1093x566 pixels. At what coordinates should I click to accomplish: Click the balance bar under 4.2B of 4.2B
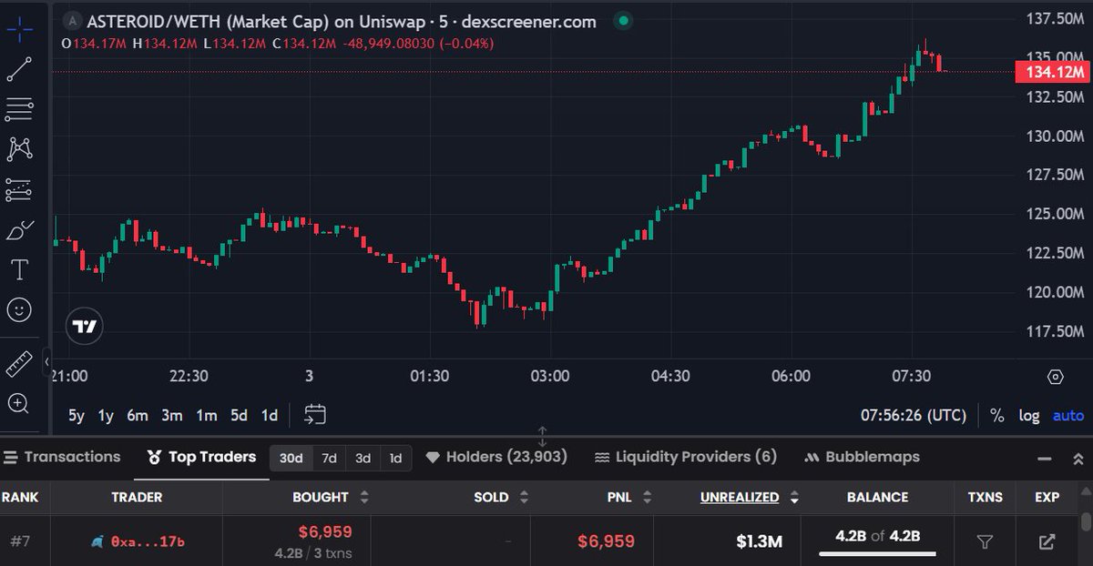[x=878, y=553]
